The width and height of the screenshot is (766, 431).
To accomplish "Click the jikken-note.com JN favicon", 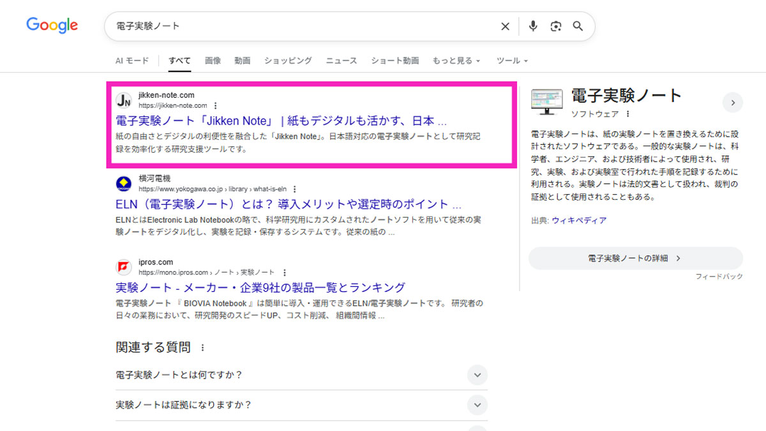I will [124, 100].
